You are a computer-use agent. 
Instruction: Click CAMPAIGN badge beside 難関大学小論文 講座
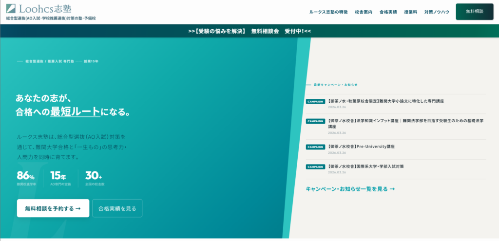tap(315, 101)
